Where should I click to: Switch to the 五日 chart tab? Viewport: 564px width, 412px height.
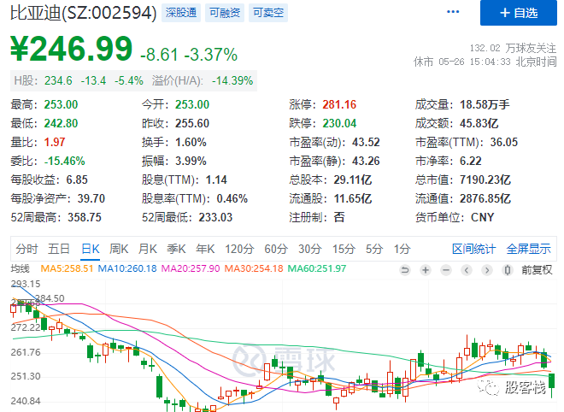[59, 249]
